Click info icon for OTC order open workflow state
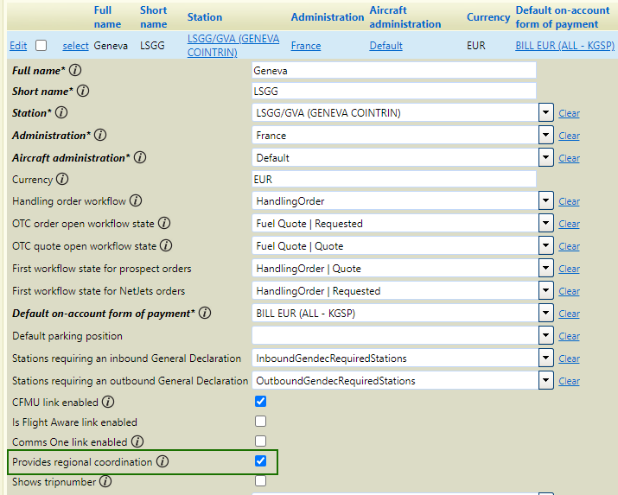618x495 pixels. tap(164, 223)
